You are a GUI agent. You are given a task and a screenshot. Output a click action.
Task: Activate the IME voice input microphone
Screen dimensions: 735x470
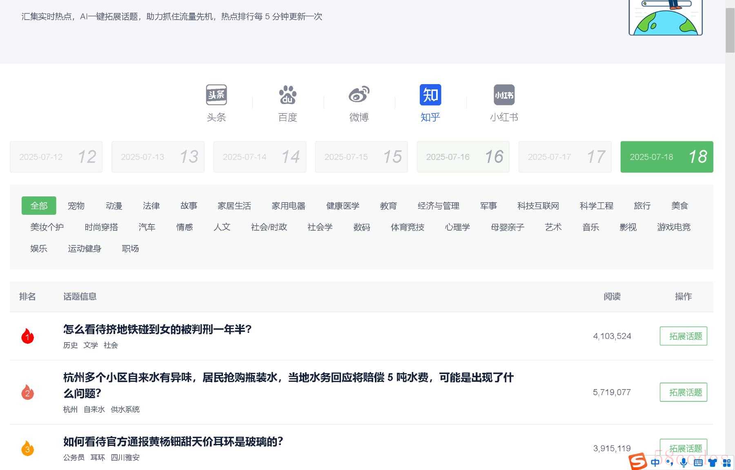(684, 462)
